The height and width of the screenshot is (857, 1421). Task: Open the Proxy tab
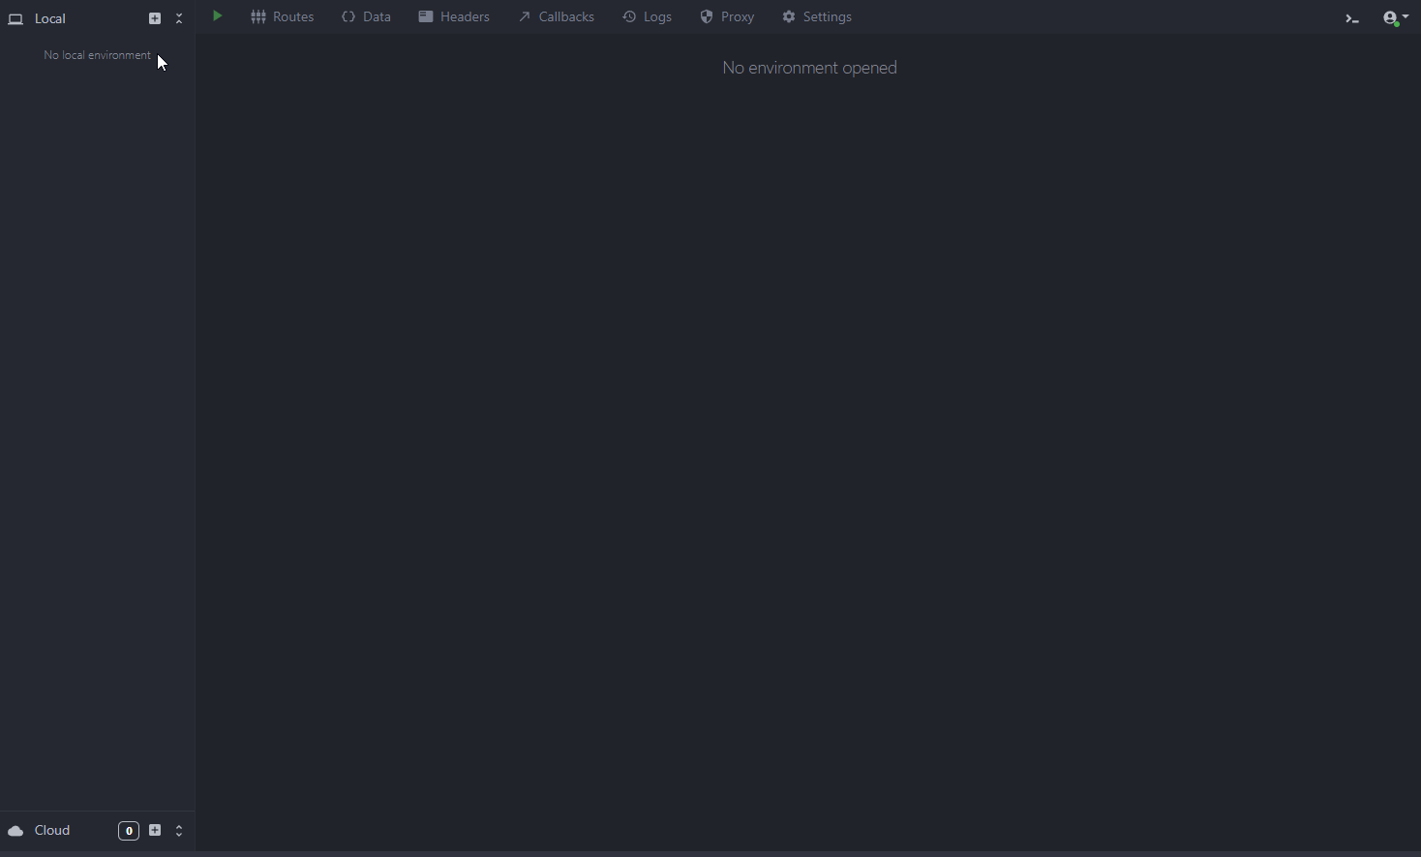[x=728, y=17]
